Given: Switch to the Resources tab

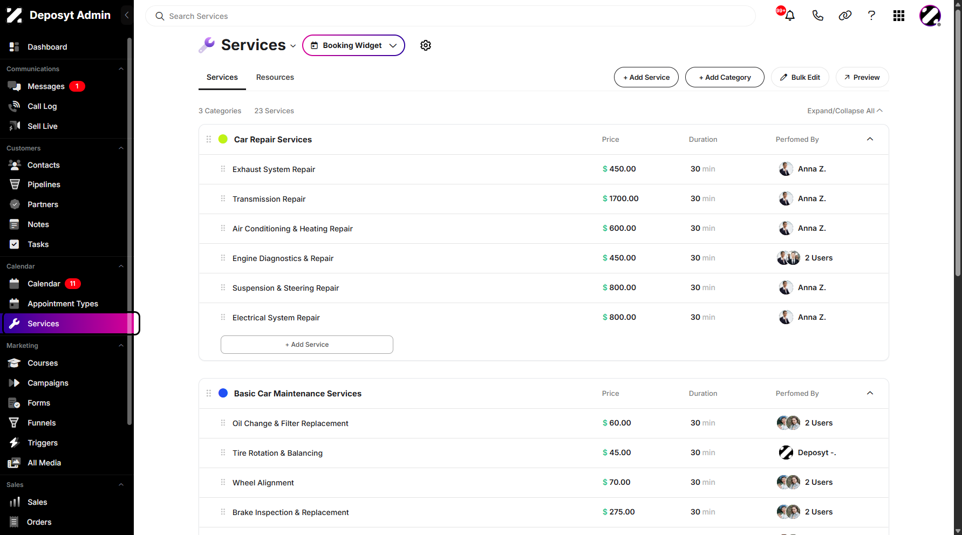Looking at the screenshot, I should (x=275, y=77).
